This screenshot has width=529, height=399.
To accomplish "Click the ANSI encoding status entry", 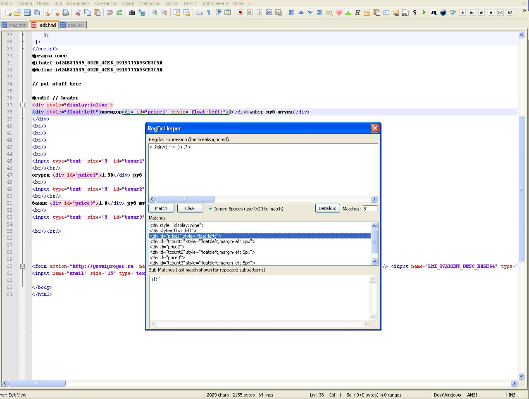I will coord(472,395).
